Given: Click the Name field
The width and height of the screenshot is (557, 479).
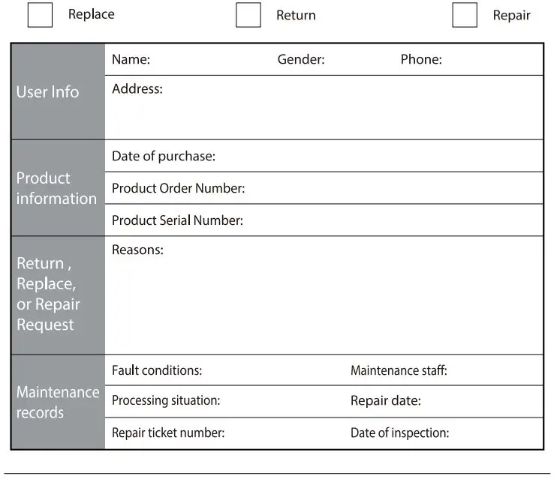Looking at the screenshot, I should click(x=210, y=60).
